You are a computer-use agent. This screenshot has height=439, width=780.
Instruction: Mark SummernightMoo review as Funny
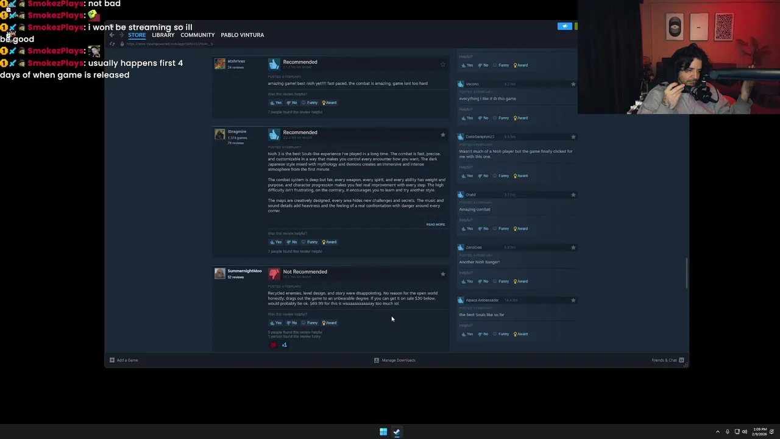[x=310, y=323]
